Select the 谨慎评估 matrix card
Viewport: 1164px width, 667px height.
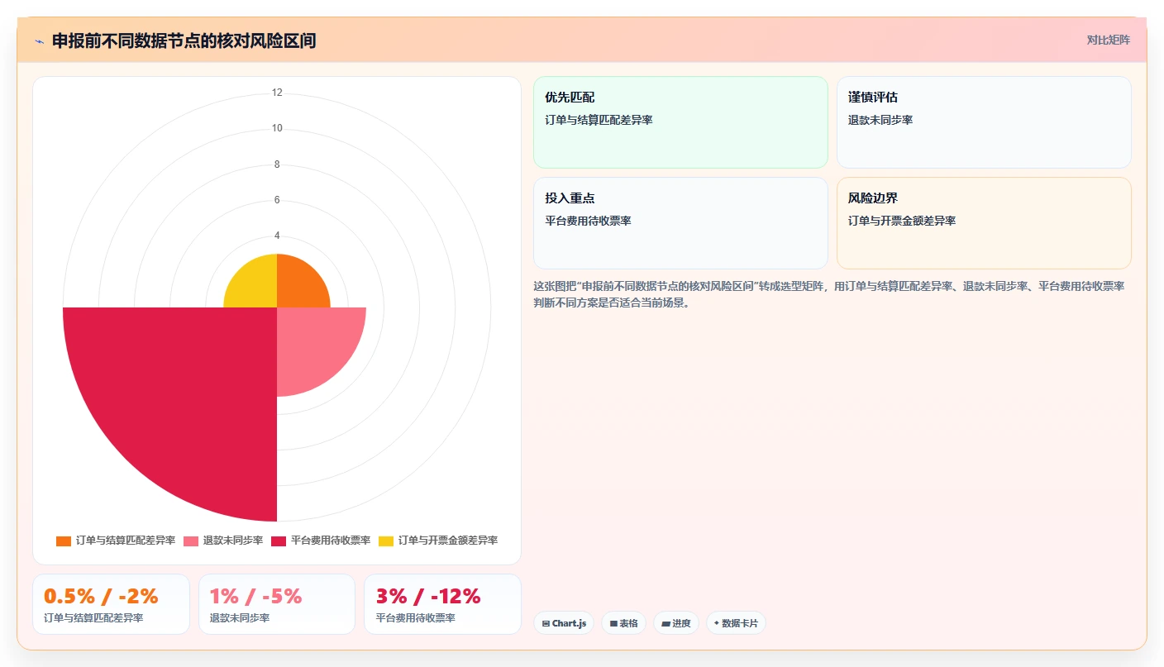pyautogui.click(x=984, y=122)
